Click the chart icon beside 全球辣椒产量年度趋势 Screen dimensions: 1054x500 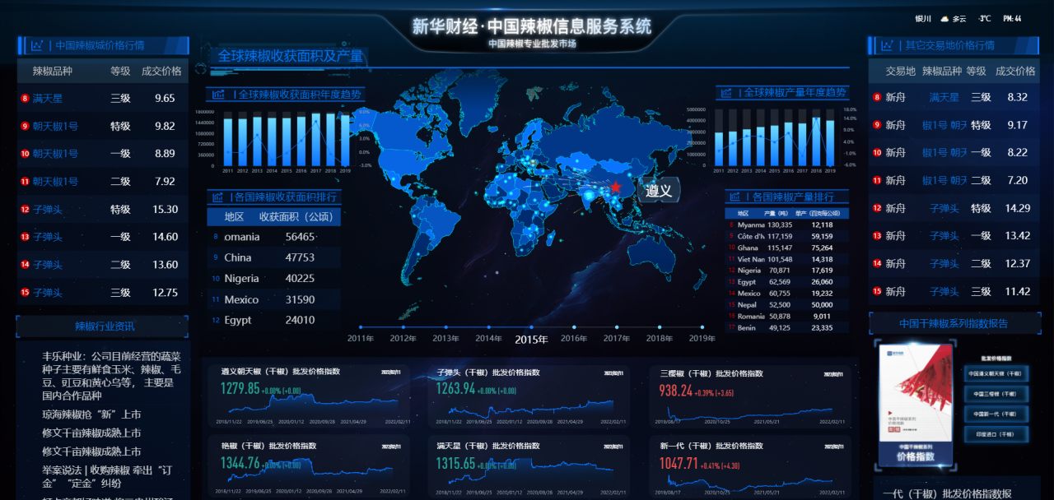coord(728,93)
